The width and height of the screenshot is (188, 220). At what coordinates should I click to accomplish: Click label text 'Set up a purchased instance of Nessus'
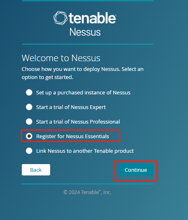pyautogui.click(x=83, y=93)
